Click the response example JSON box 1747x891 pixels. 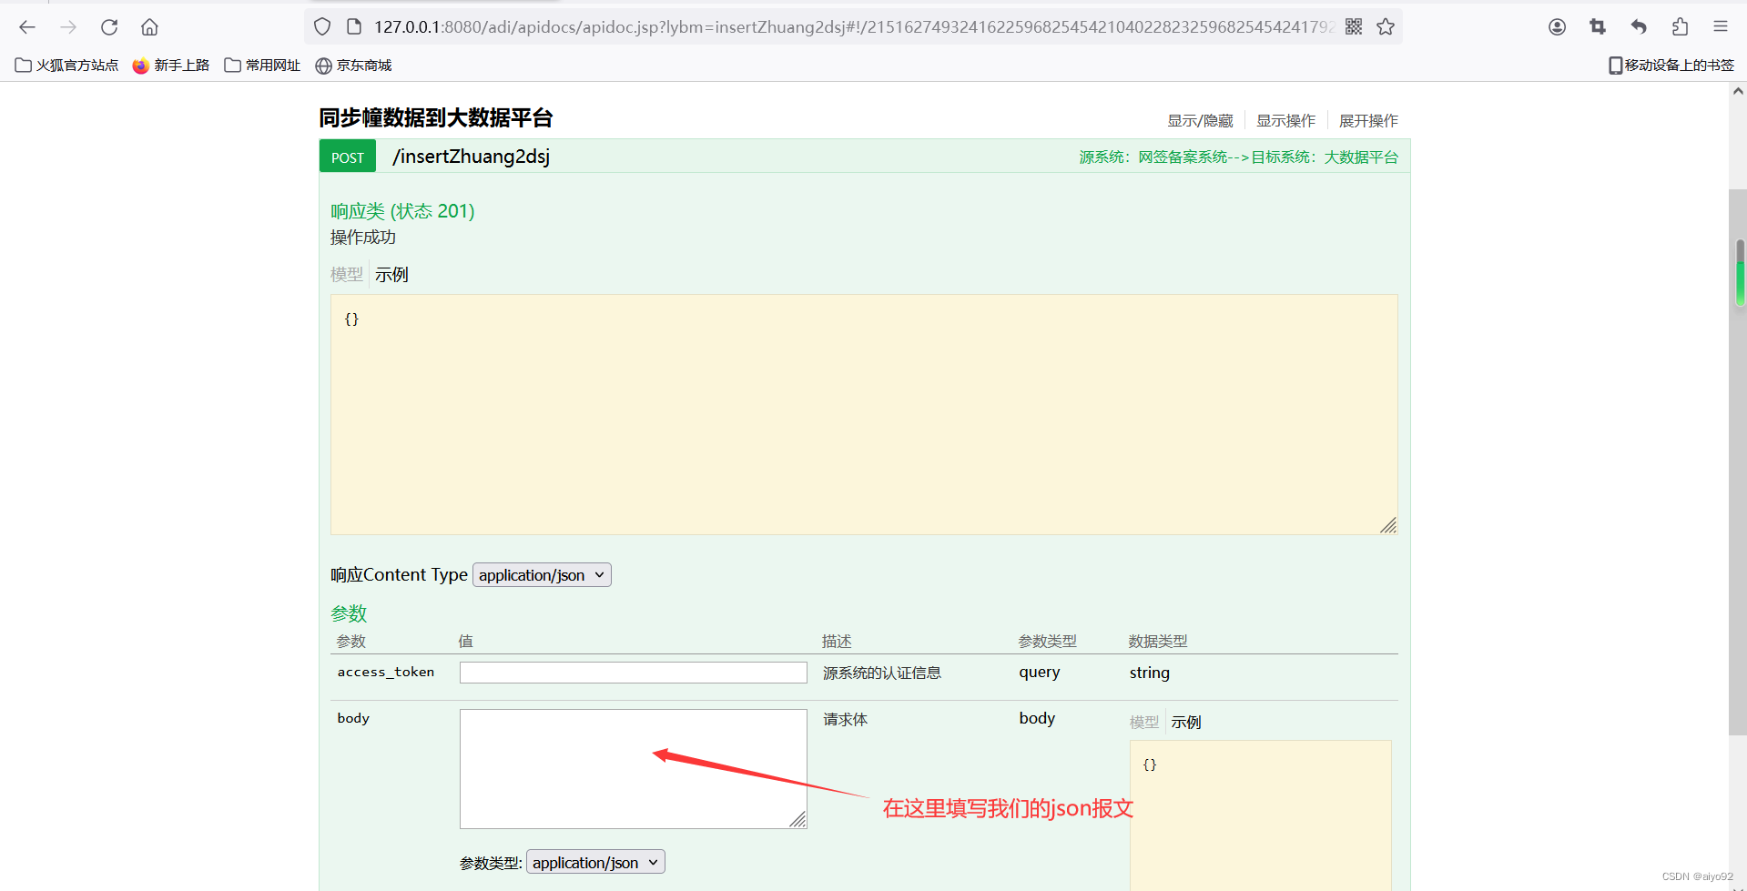(864, 414)
